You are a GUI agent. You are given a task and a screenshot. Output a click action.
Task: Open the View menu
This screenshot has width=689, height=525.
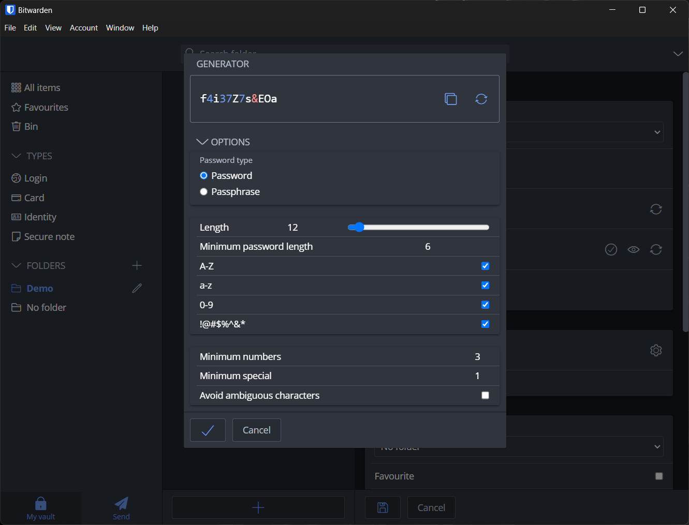(53, 28)
